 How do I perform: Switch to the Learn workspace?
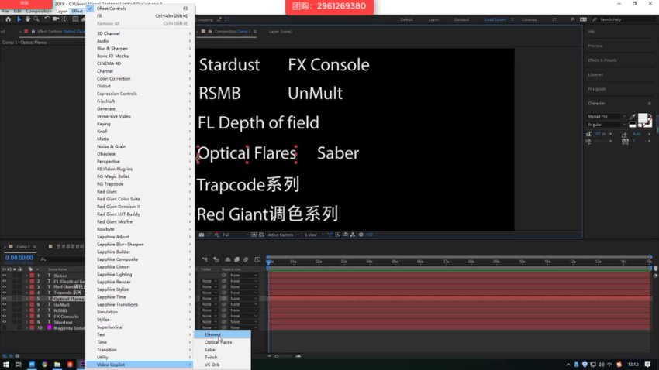point(433,19)
